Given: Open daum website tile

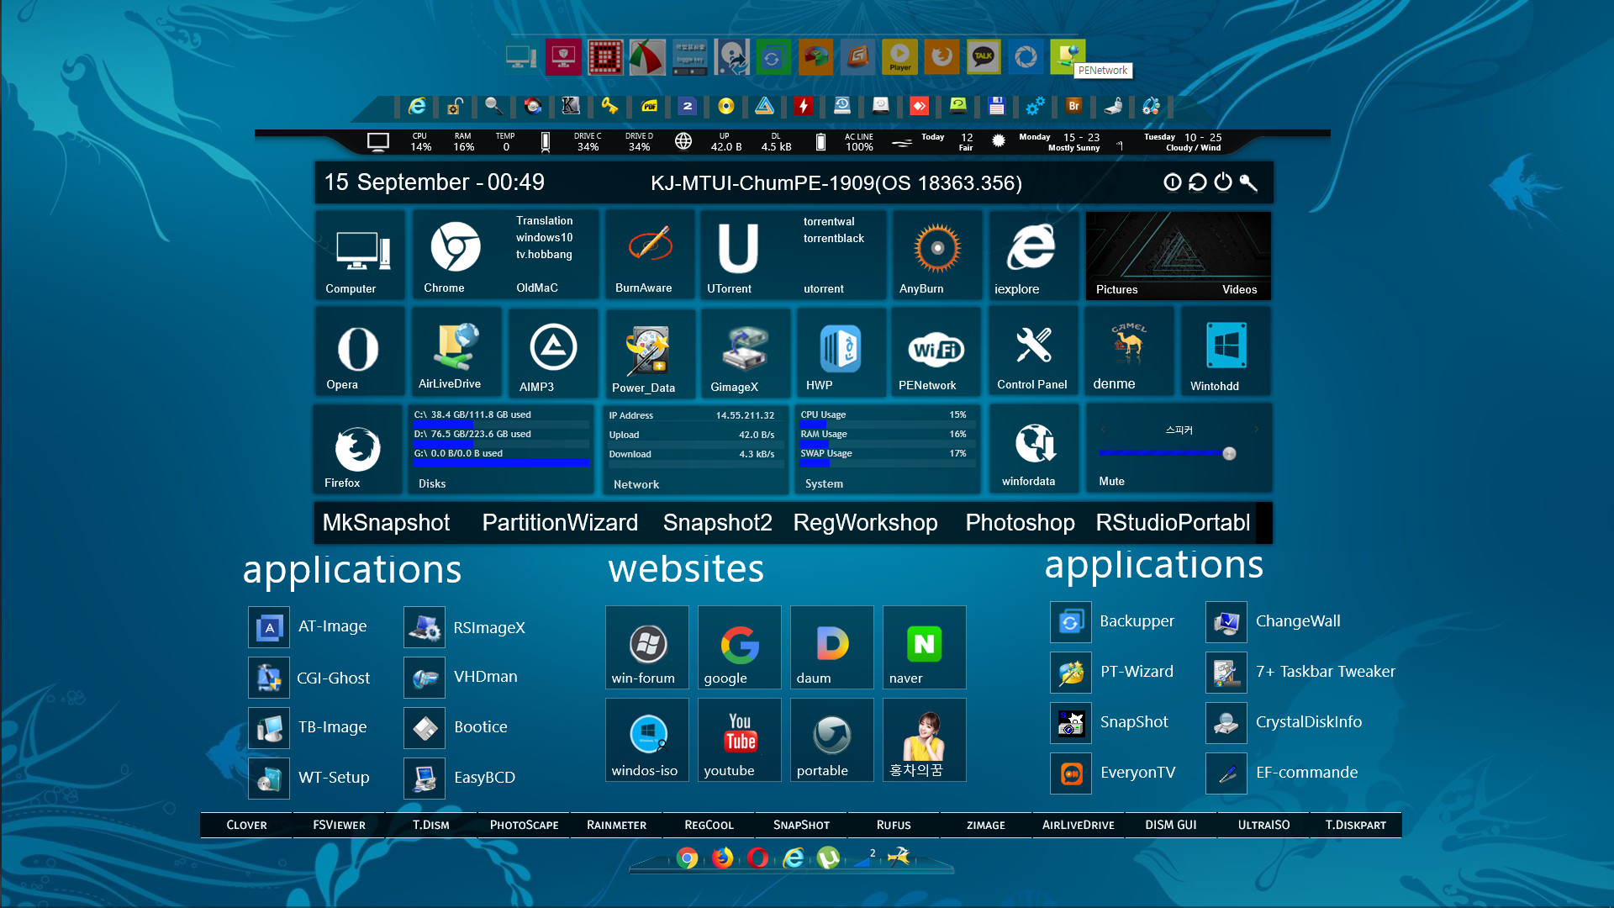Looking at the screenshot, I should (x=832, y=647).
